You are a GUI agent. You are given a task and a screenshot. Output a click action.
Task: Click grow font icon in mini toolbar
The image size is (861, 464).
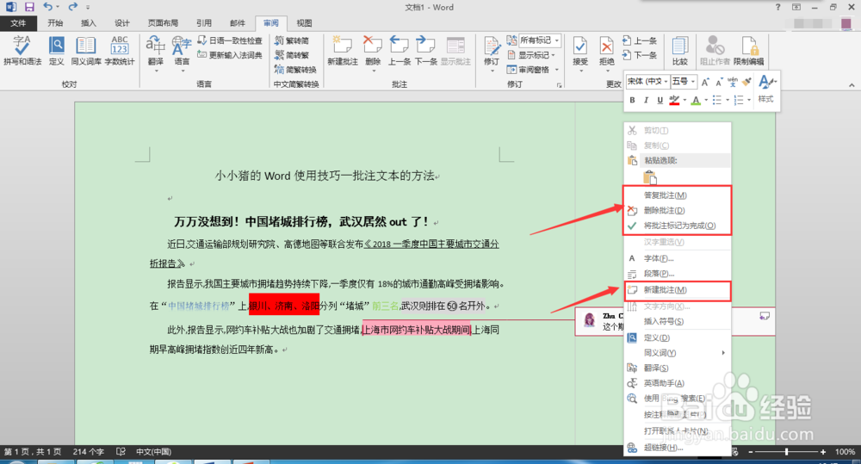[706, 82]
